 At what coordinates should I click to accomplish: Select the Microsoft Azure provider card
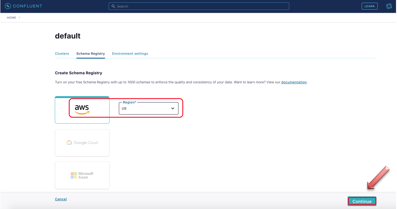click(82, 175)
